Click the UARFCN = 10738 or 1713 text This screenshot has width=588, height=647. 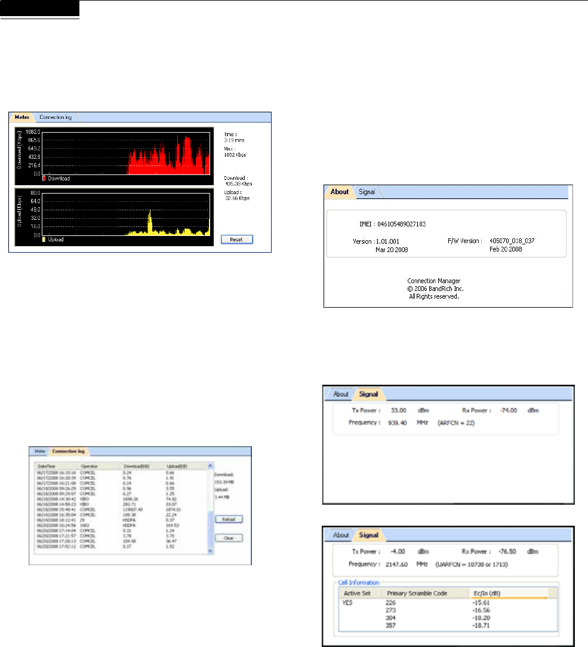472,565
